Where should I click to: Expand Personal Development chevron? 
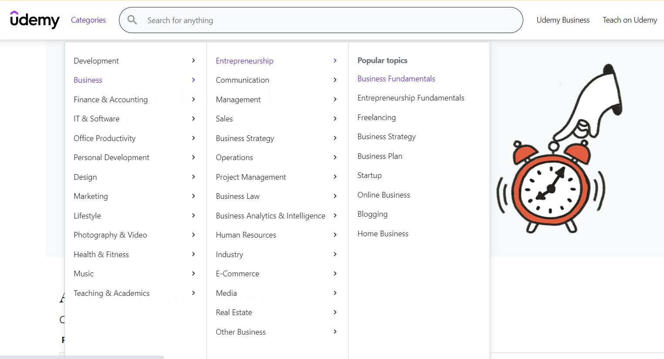click(x=193, y=157)
